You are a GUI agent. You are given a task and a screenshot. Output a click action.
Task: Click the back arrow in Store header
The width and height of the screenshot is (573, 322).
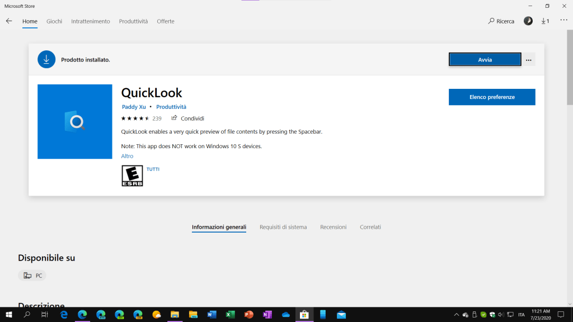click(x=9, y=21)
